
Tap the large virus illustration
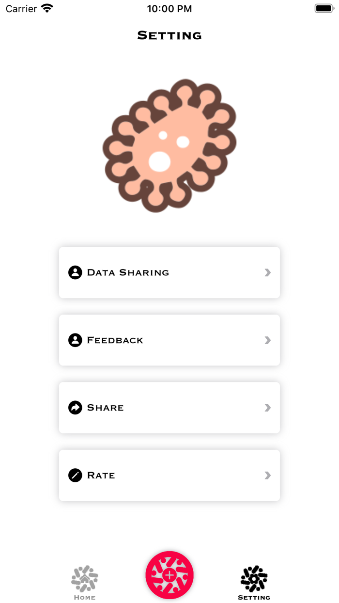(169, 145)
